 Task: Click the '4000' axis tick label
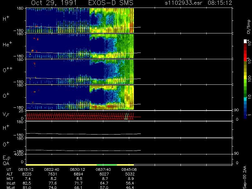pyautogui.click(x=19, y=154)
